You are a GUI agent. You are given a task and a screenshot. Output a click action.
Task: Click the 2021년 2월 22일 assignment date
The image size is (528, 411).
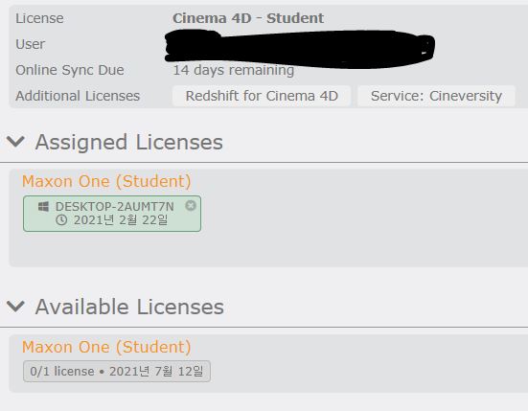[121, 220]
